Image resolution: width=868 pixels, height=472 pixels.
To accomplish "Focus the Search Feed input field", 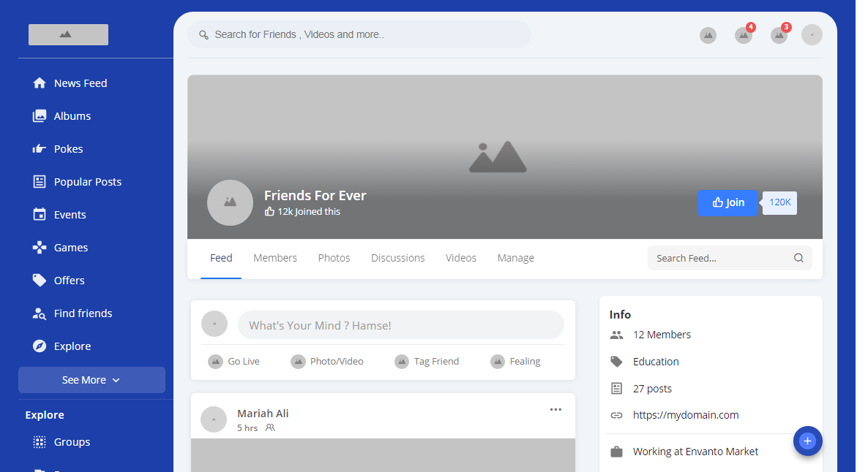I will coord(720,258).
